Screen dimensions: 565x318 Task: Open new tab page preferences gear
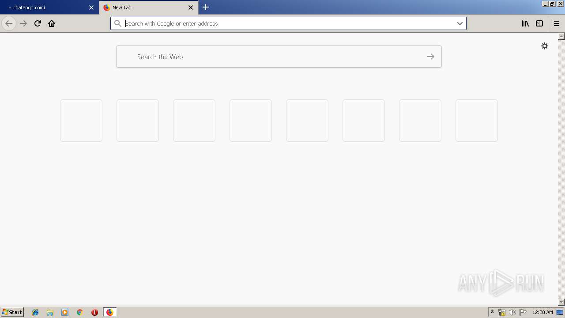pyautogui.click(x=545, y=46)
